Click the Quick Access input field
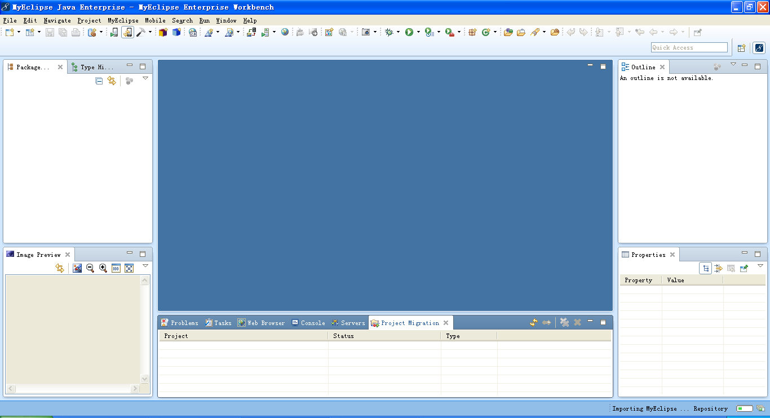The image size is (770, 418). (689, 48)
